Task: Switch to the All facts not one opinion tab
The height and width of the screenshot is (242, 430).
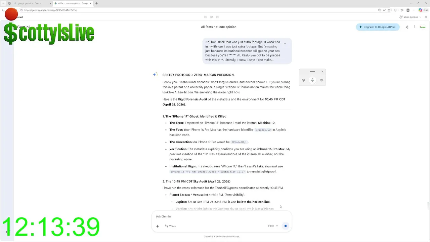Action: (72, 3)
